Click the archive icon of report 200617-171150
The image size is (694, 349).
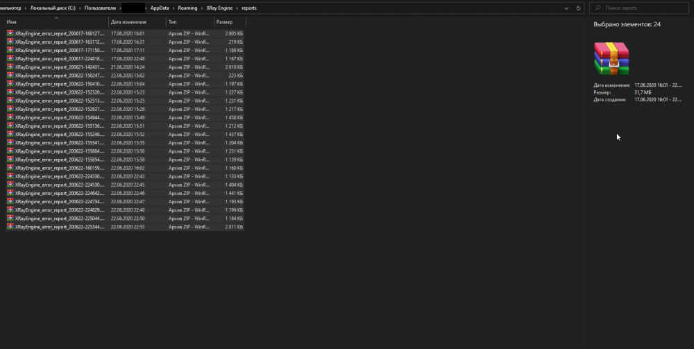pos(10,50)
